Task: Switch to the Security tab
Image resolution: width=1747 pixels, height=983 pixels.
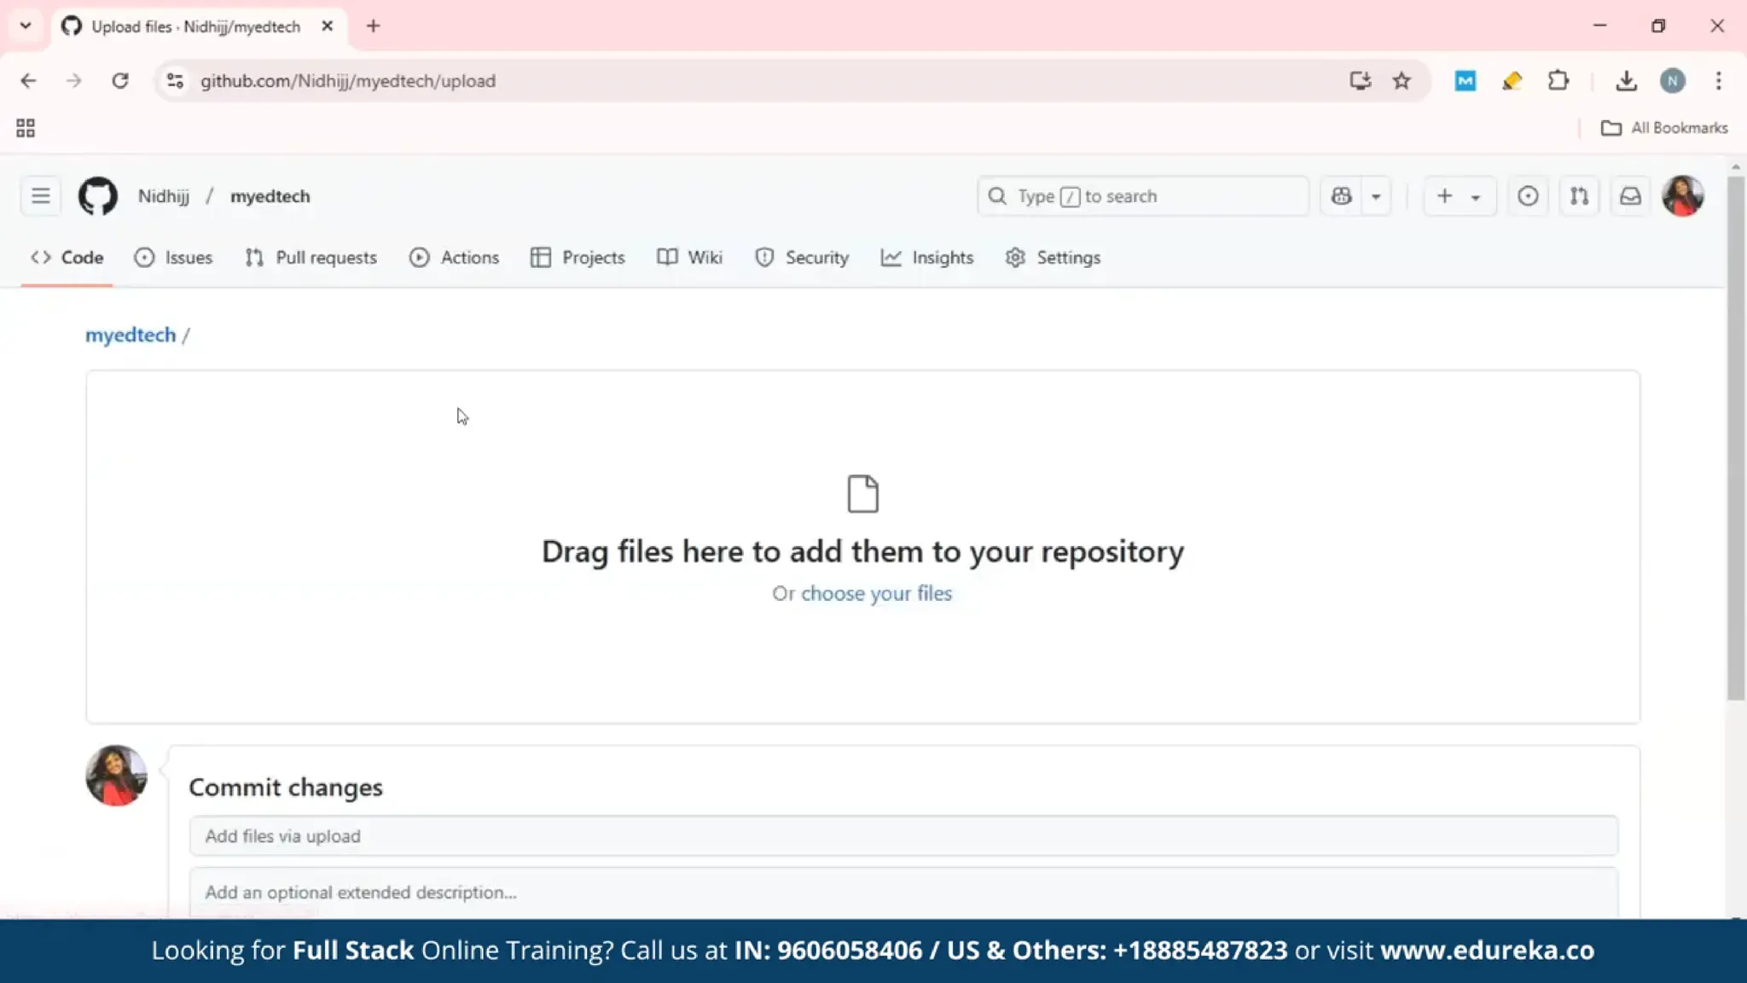Action: coord(802,258)
